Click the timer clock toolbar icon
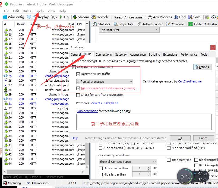This screenshot has width=218, height=188. point(213,17)
